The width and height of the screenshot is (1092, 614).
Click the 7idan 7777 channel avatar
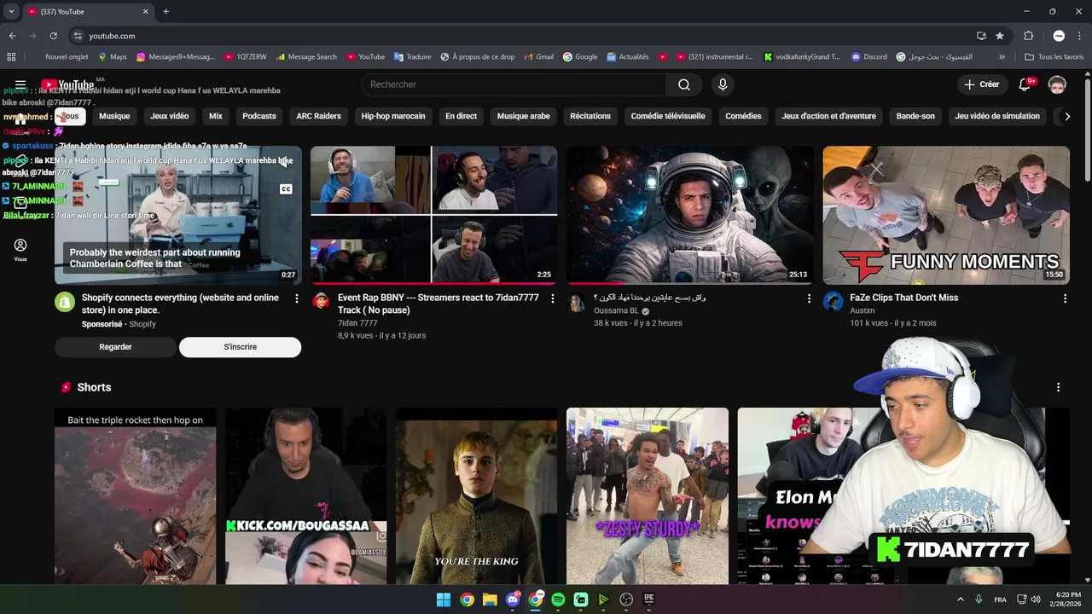[321, 301]
